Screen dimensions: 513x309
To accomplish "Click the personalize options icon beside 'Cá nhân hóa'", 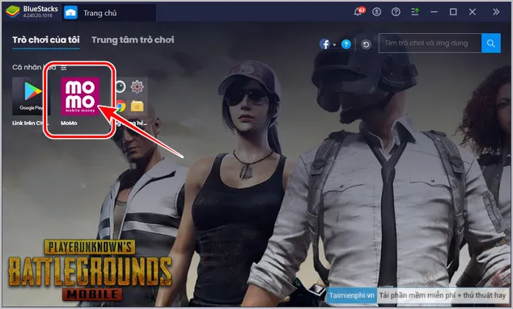I will click(63, 68).
